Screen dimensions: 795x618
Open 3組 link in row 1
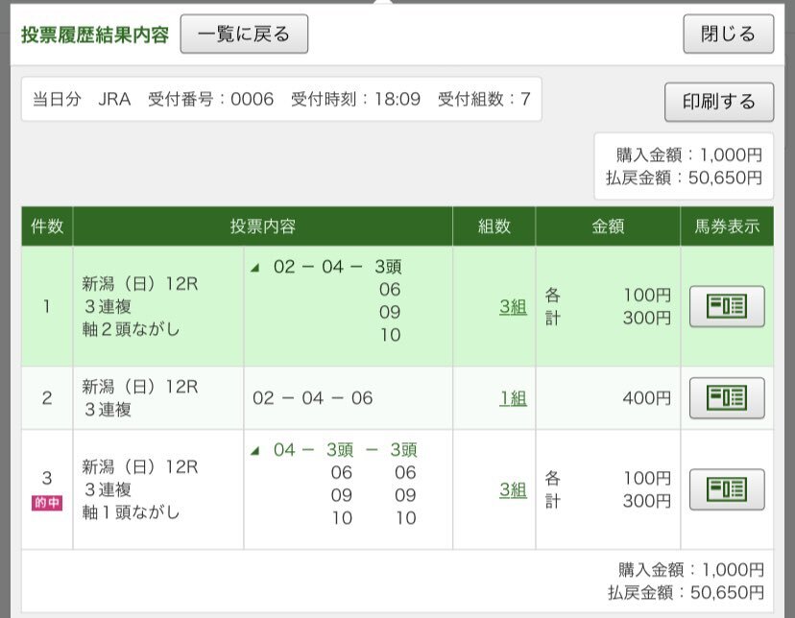513,306
